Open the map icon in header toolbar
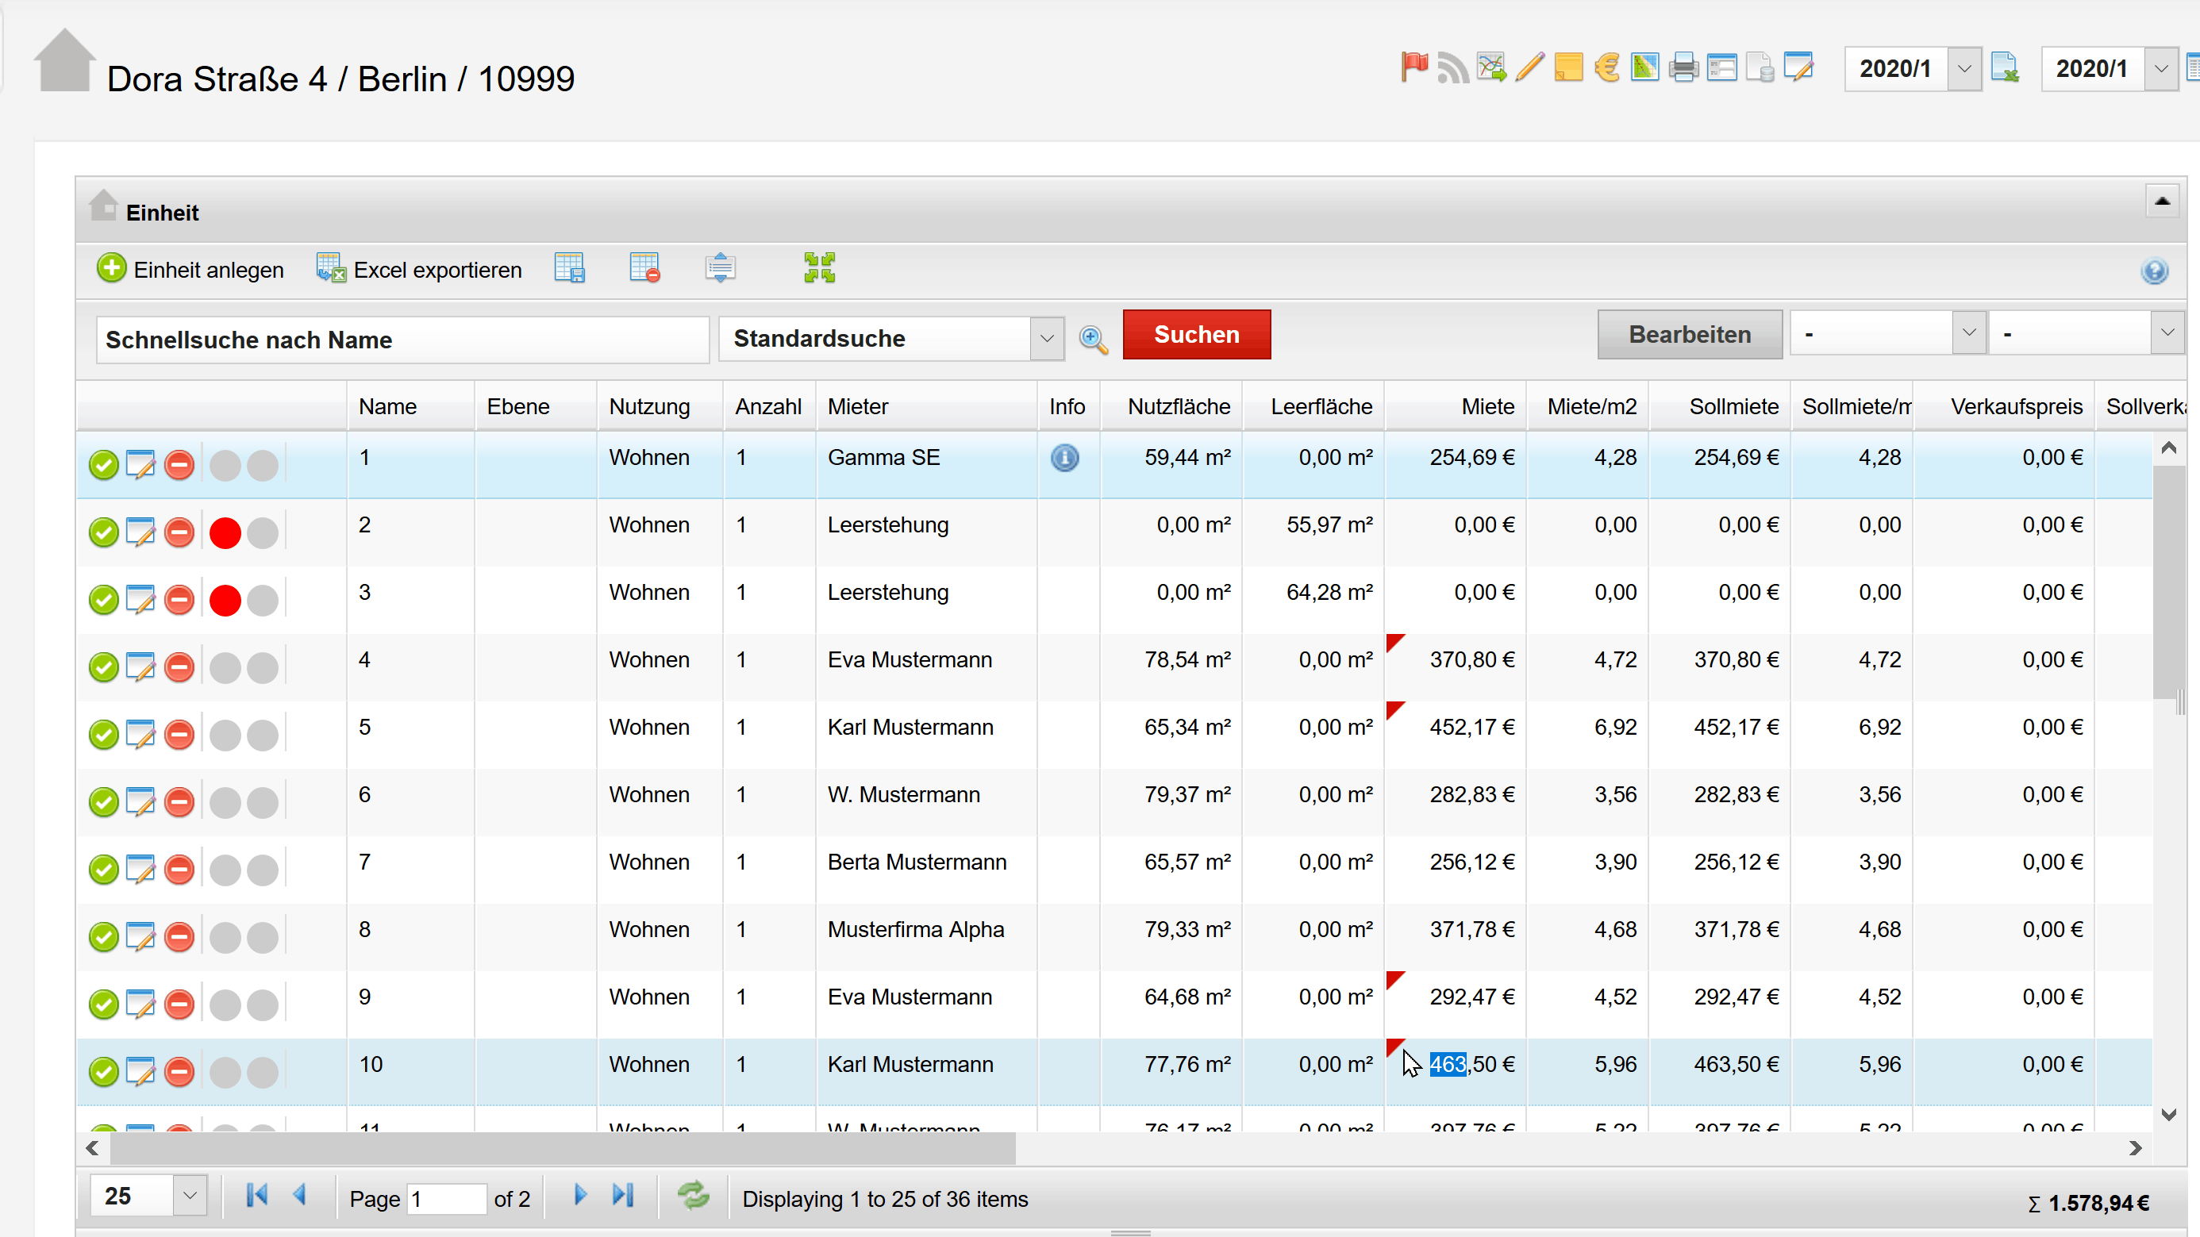The width and height of the screenshot is (2200, 1237). coord(1644,67)
